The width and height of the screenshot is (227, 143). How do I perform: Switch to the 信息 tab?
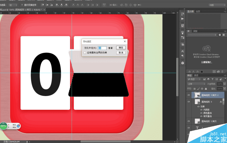(198, 11)
